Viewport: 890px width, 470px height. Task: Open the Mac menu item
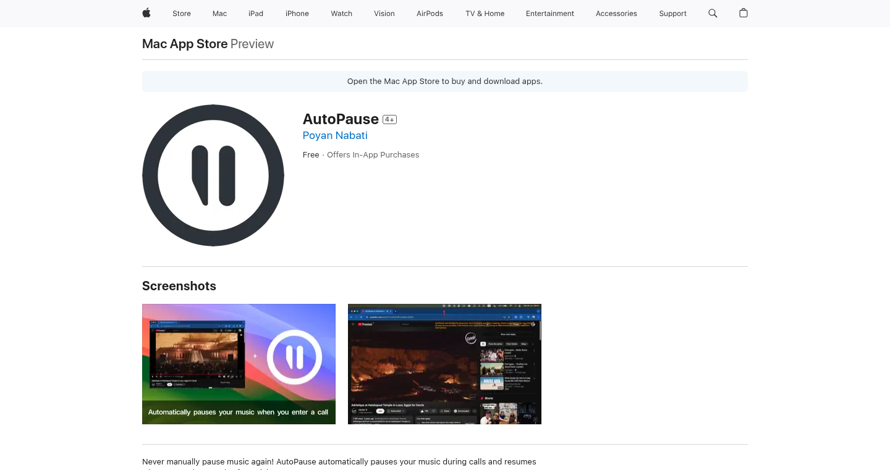219,14
